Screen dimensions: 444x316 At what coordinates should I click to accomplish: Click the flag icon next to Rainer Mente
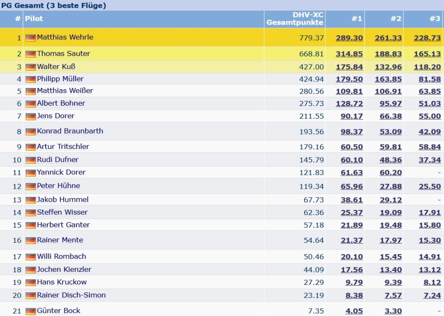(x=31, y=240)
